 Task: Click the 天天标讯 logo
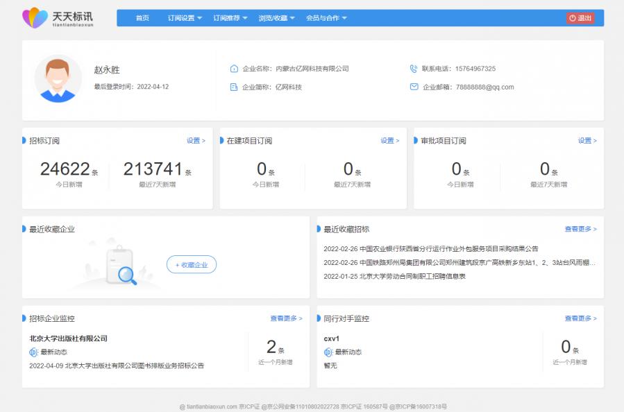(x=58, y=17)
